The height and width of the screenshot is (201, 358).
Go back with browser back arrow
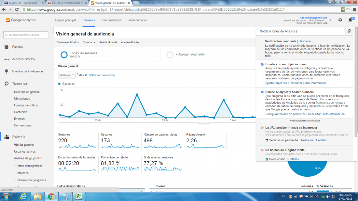4,9
